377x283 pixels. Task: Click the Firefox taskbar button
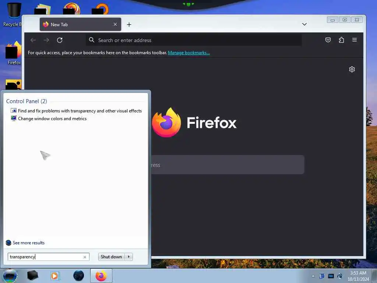101,276
